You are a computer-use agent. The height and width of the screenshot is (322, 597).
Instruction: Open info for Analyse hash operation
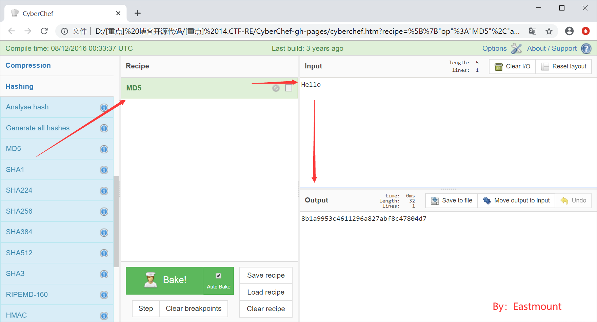(x=104, y=108)
